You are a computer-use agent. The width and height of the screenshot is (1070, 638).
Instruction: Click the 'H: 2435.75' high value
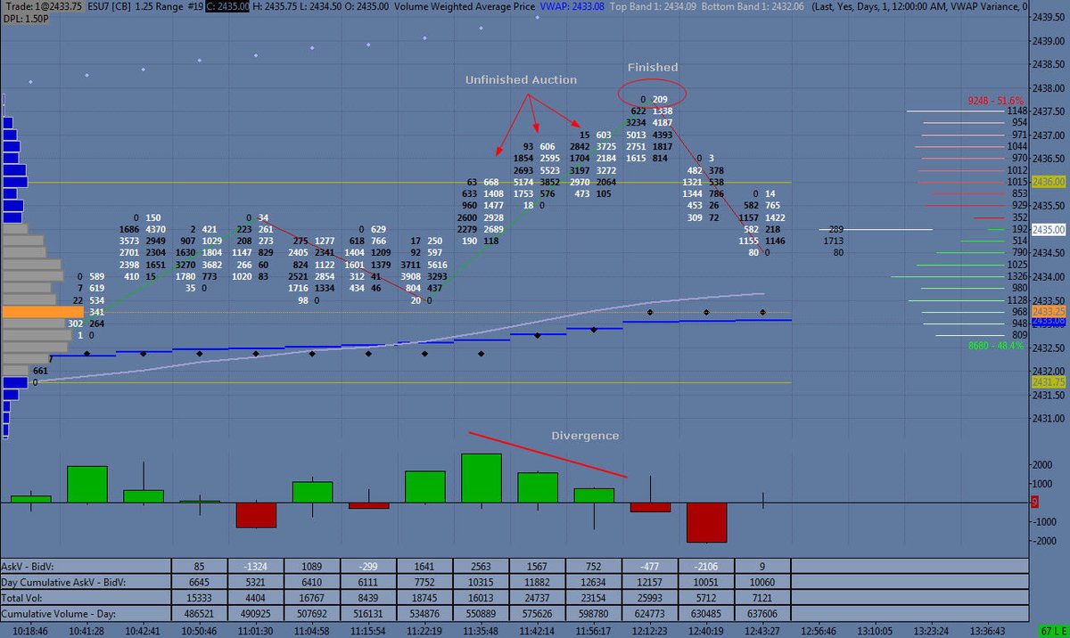[272, 6]
